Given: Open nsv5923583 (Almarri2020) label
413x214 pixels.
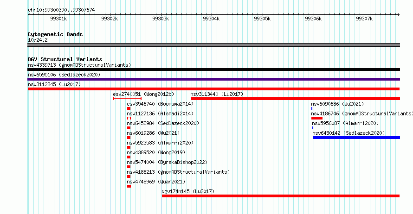Looking at the screenshot, I should 160,143.
